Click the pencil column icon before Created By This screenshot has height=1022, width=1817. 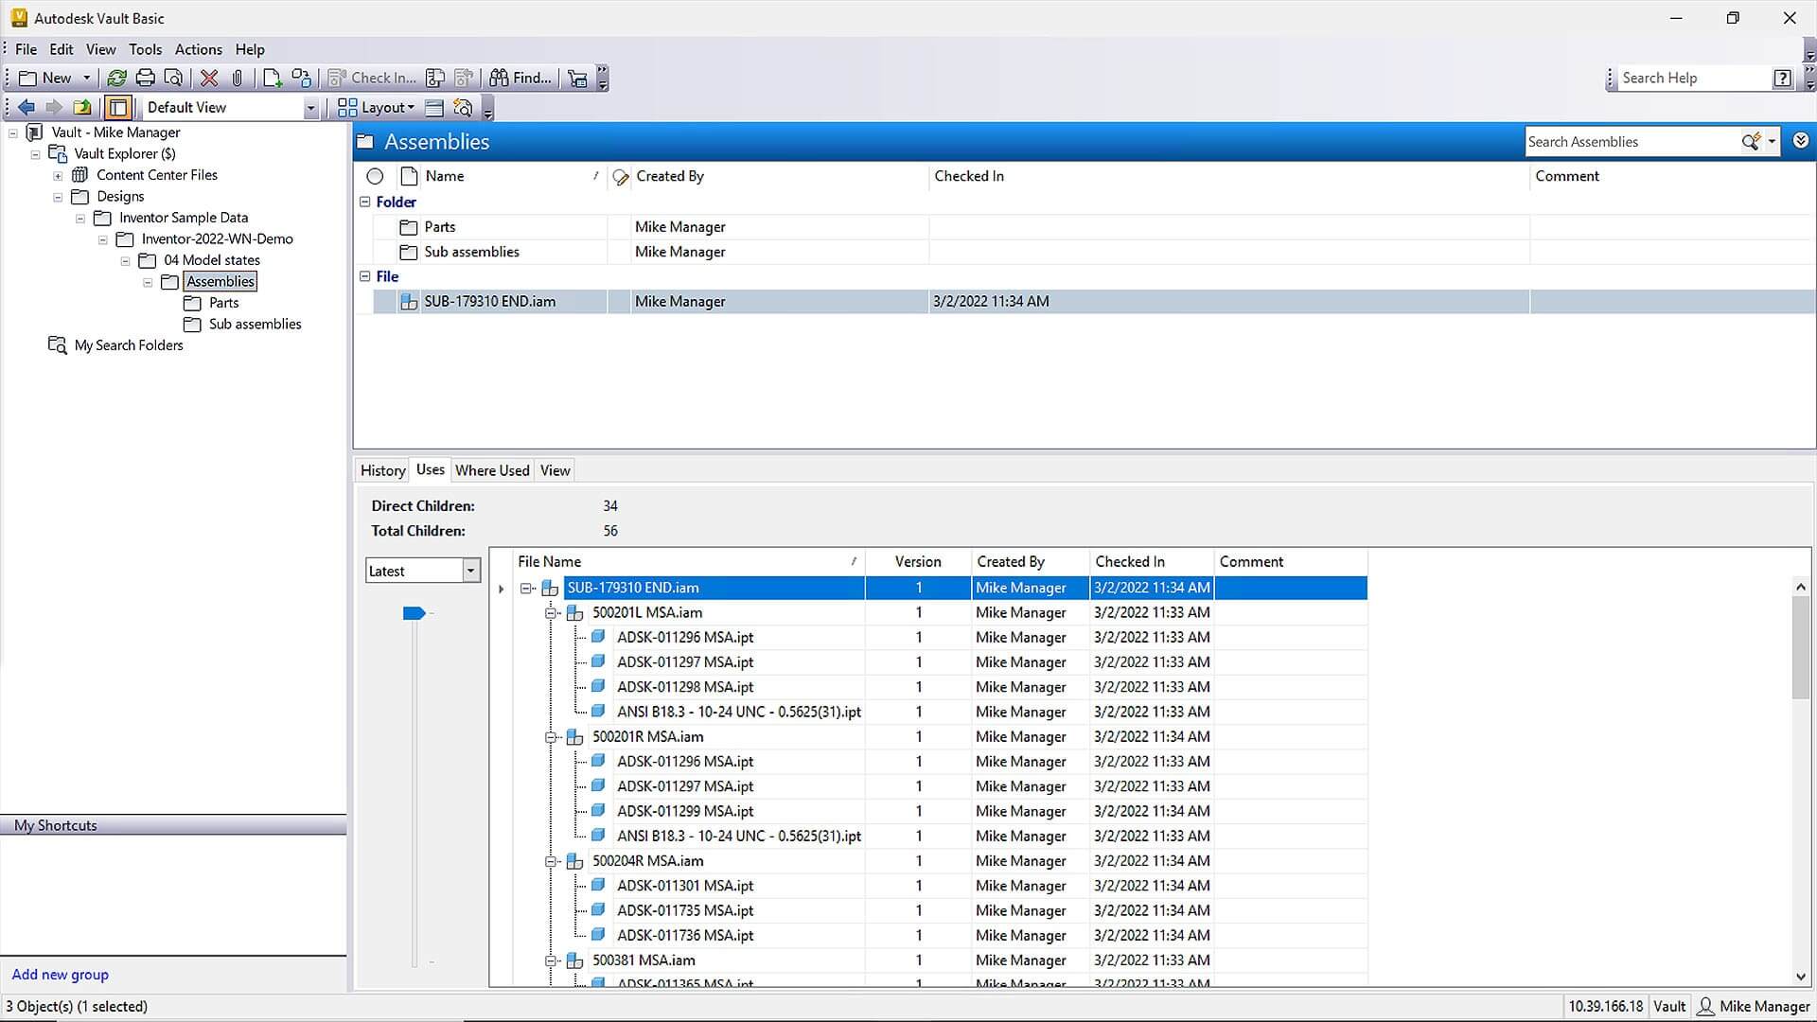(x=621, y=177)
